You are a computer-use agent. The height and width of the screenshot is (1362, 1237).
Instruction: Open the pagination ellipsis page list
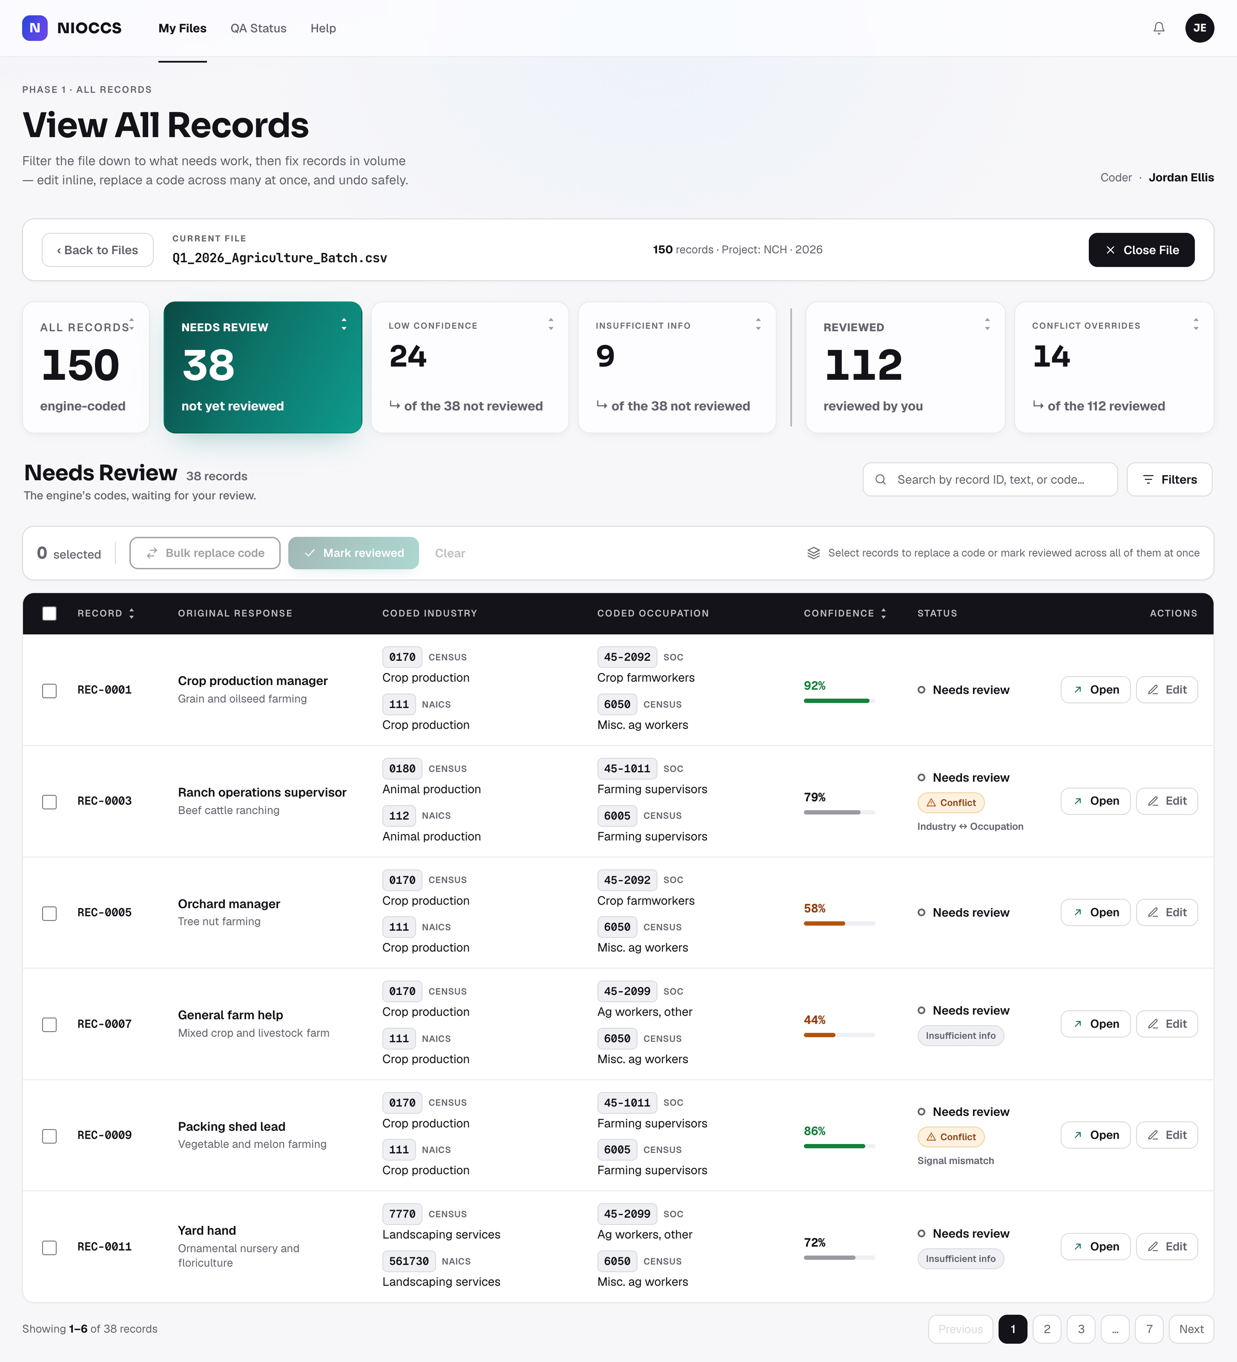coord(1115,1329)
